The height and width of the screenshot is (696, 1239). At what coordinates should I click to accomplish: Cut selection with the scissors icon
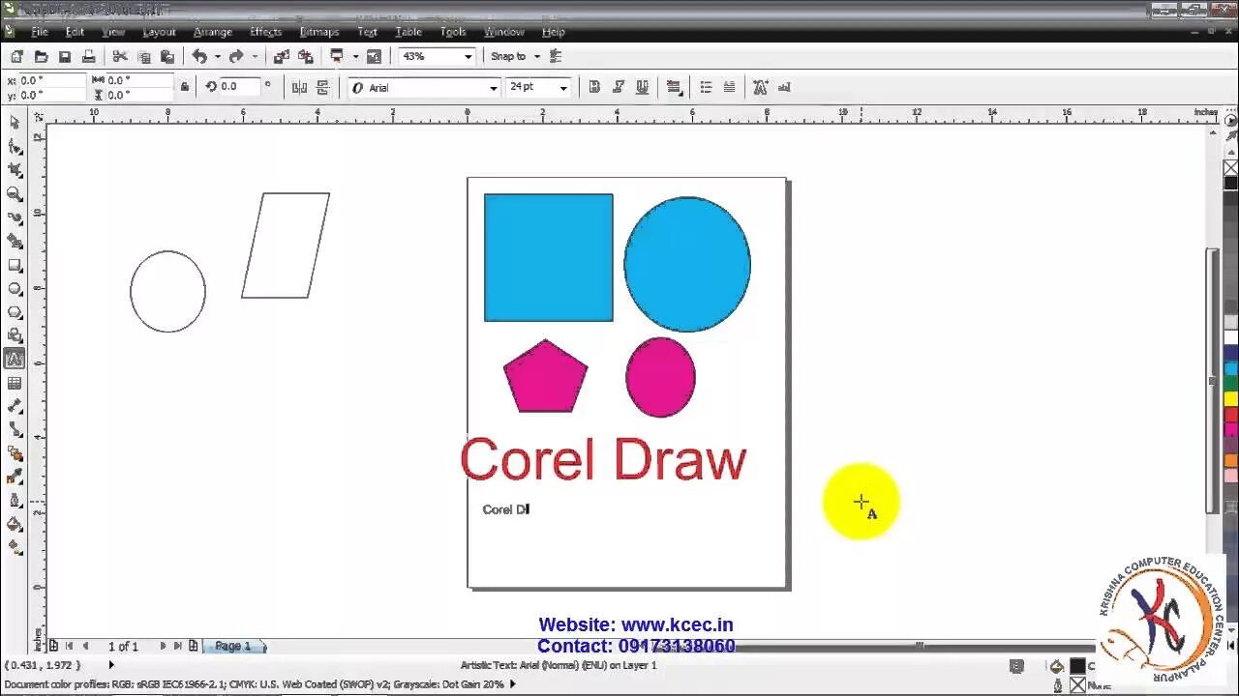point(120,57)
